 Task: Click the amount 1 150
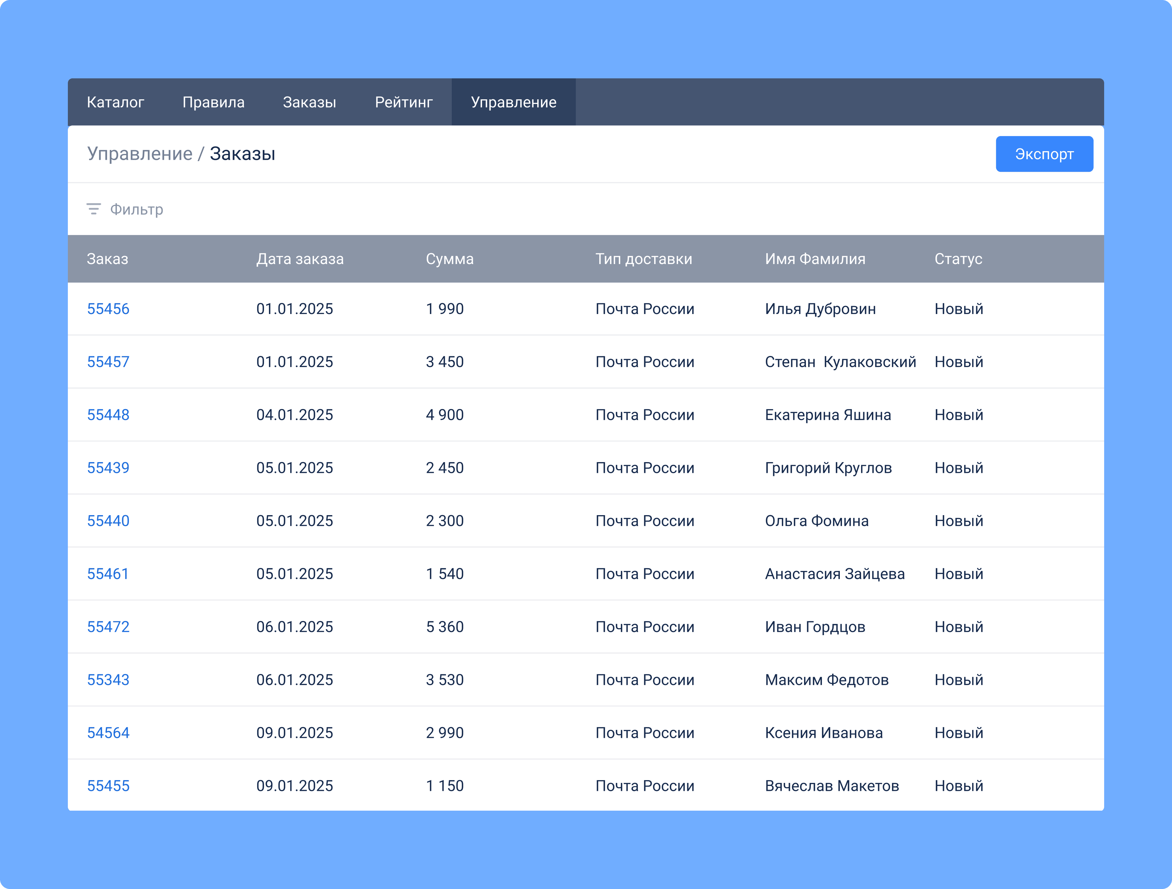tap(444, 786)
